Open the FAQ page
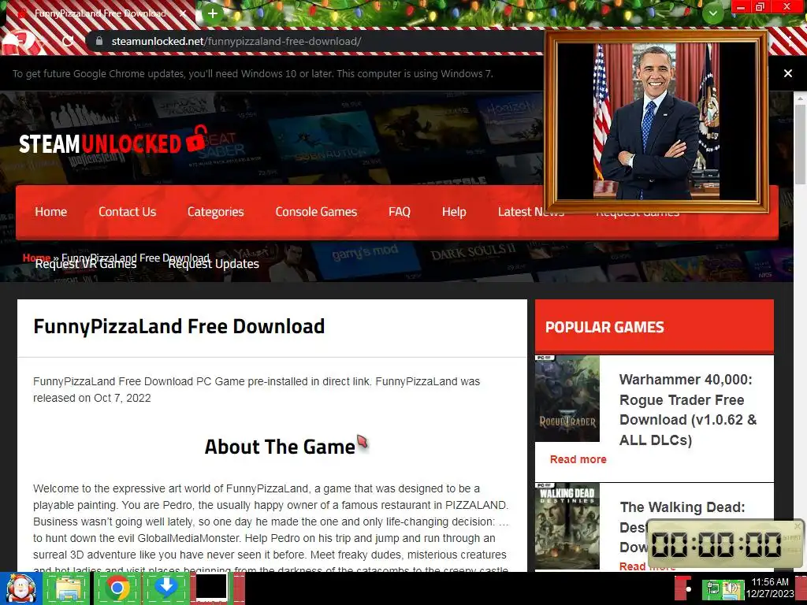This screenshot has width=807, height=605. [400, 212]
